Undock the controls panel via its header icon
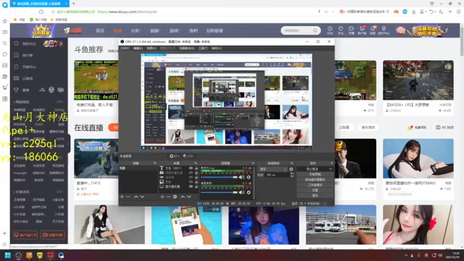Image resolution: width=464 pixels, height=261 pixels. click(331, 163)
